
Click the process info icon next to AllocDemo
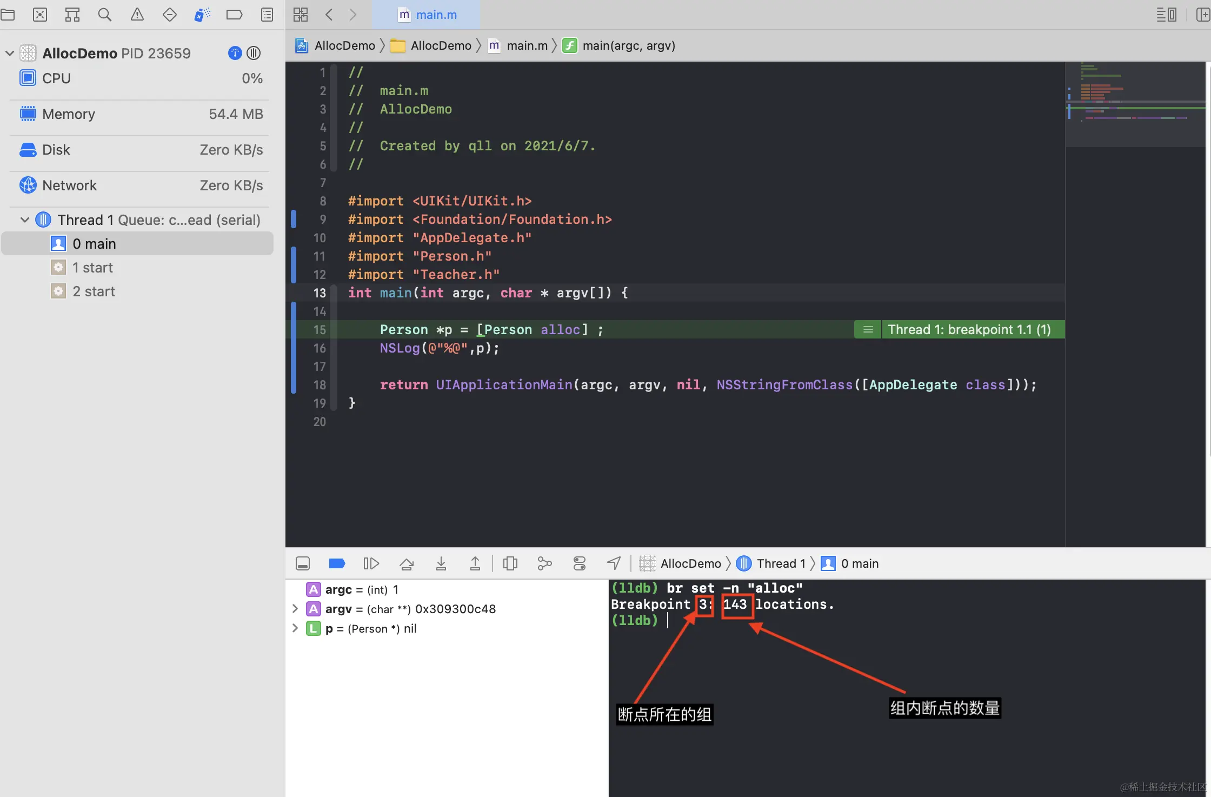point(235,53)
